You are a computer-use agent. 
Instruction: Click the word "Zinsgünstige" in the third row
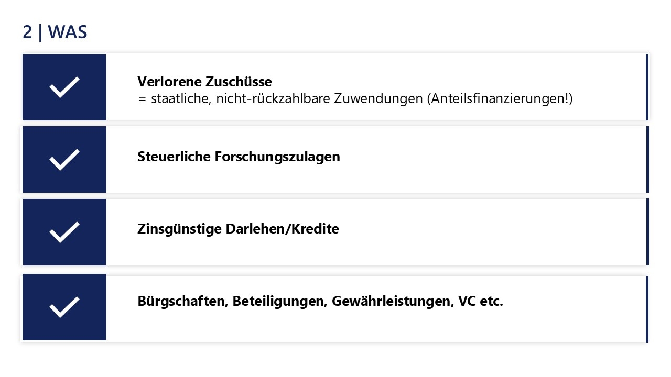point(180,229)
